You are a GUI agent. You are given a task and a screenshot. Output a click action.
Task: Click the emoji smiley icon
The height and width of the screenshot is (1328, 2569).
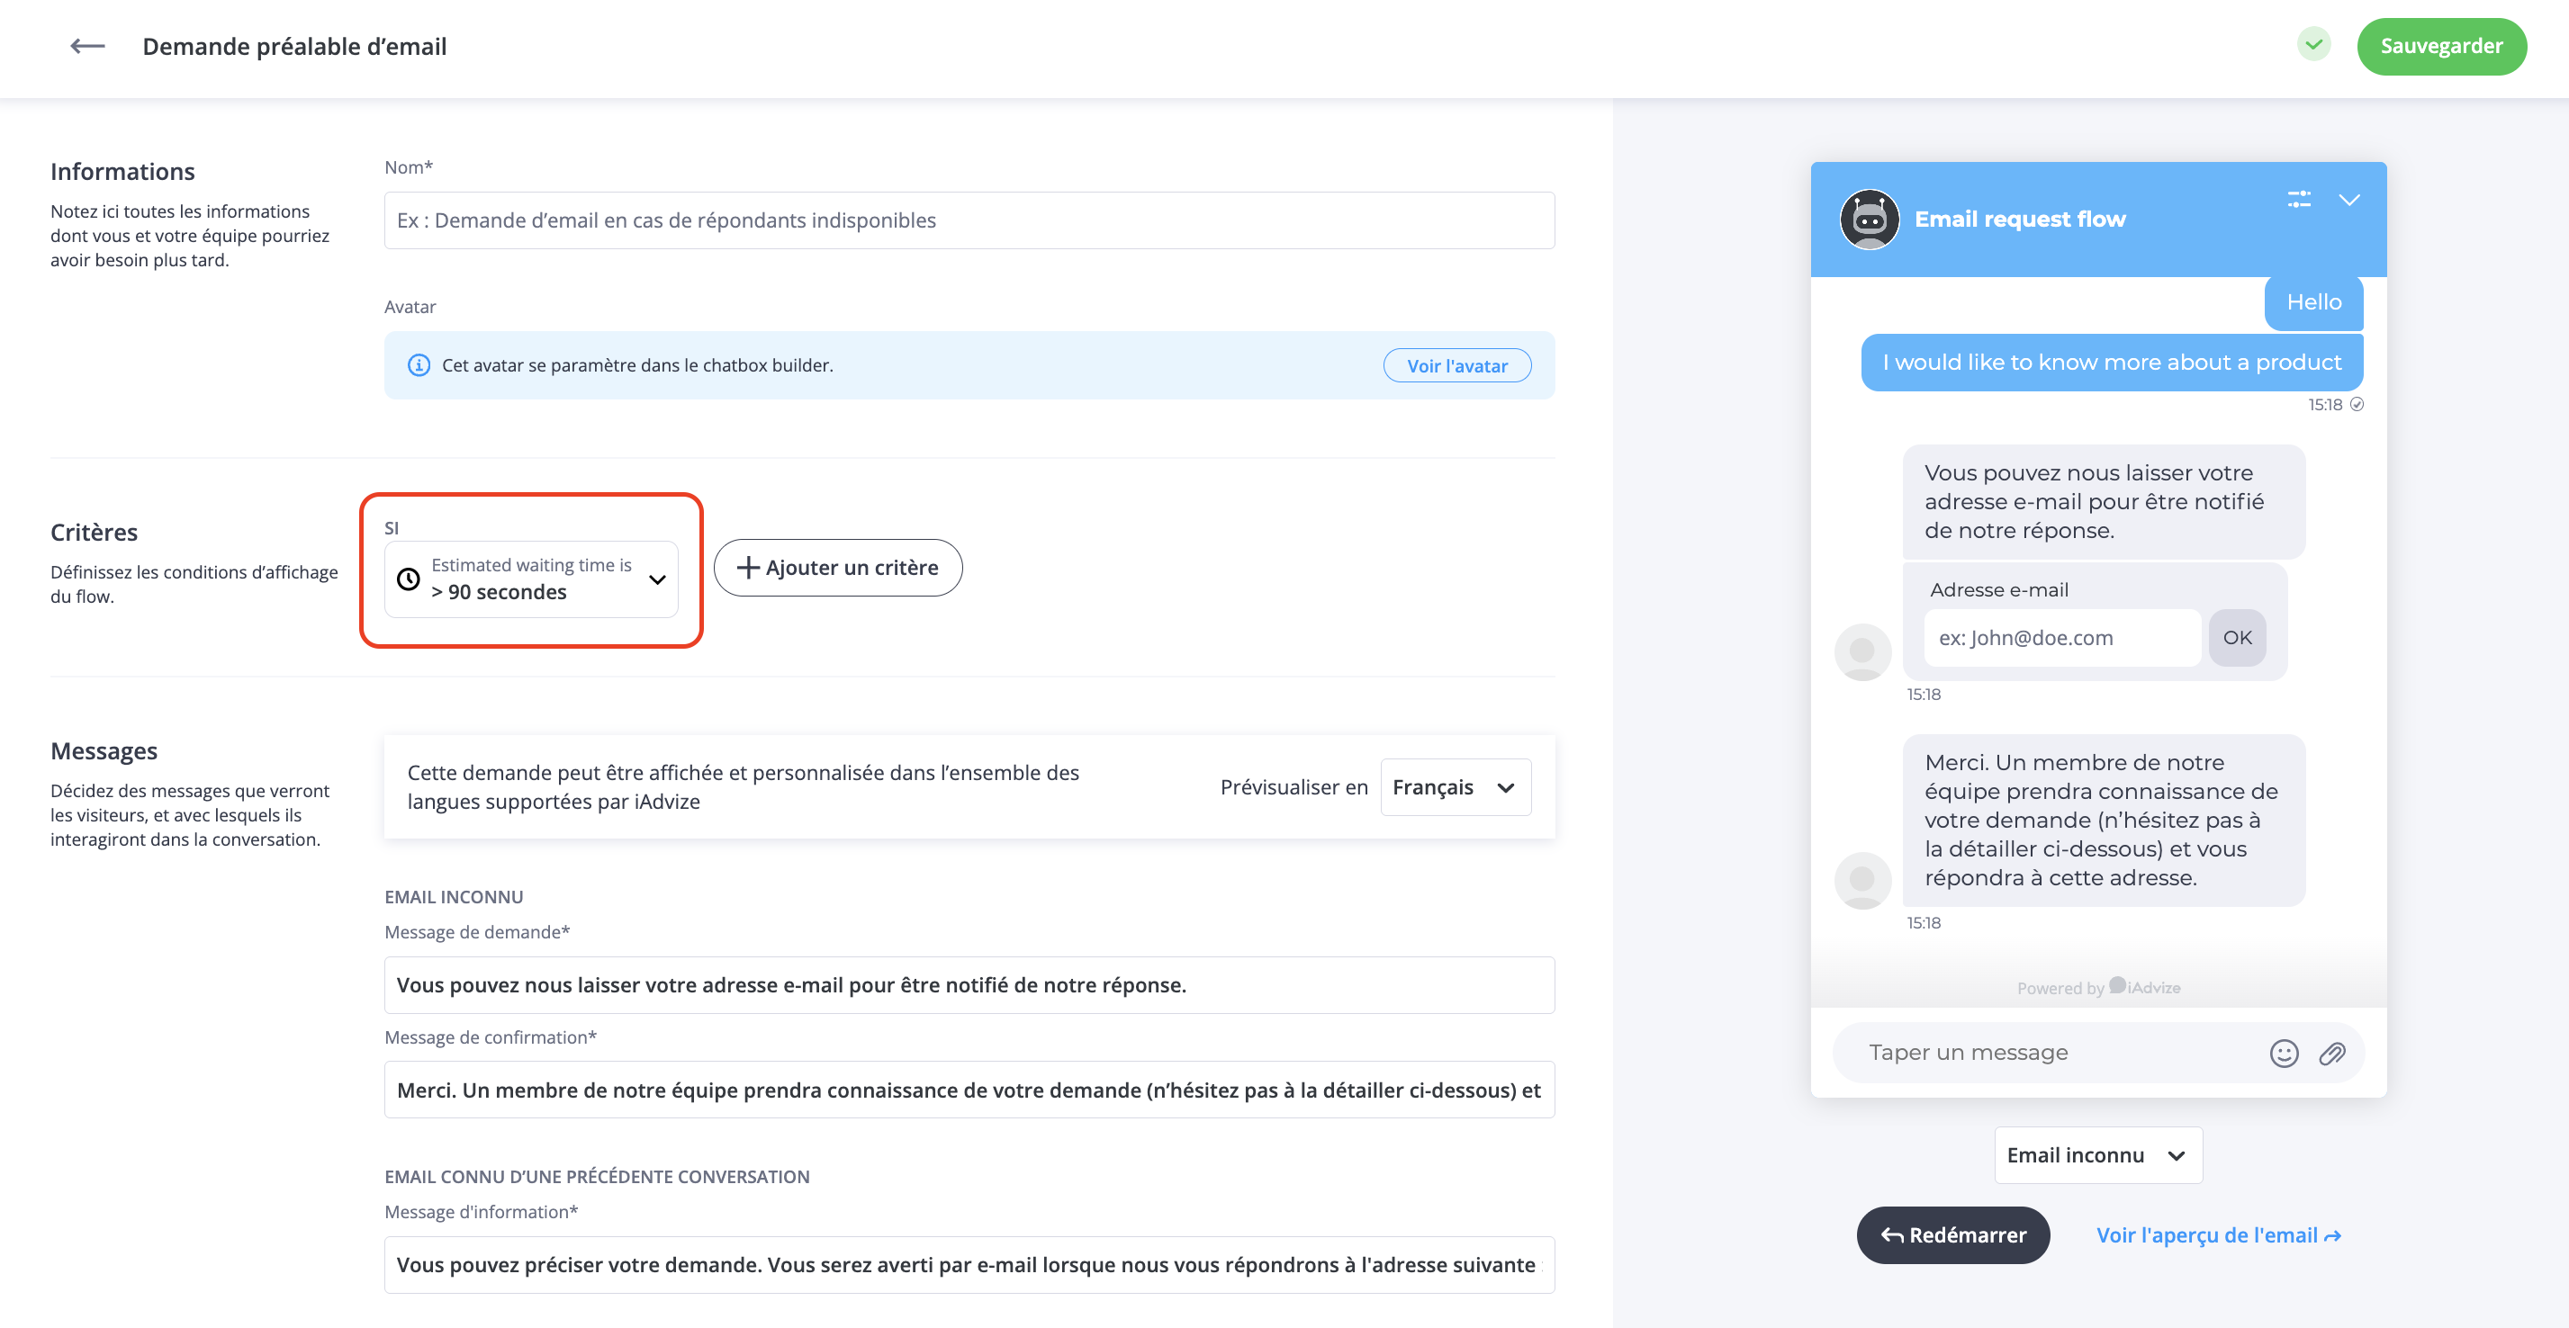click(x=2284, y=1053)
